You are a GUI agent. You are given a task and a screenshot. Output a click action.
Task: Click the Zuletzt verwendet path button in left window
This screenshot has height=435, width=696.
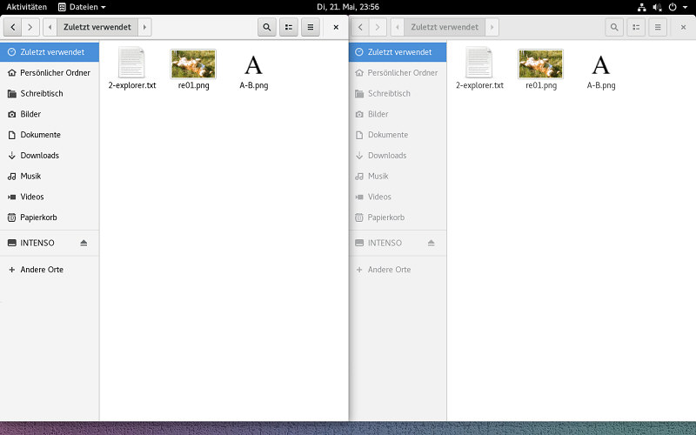(x=97, y=27)
